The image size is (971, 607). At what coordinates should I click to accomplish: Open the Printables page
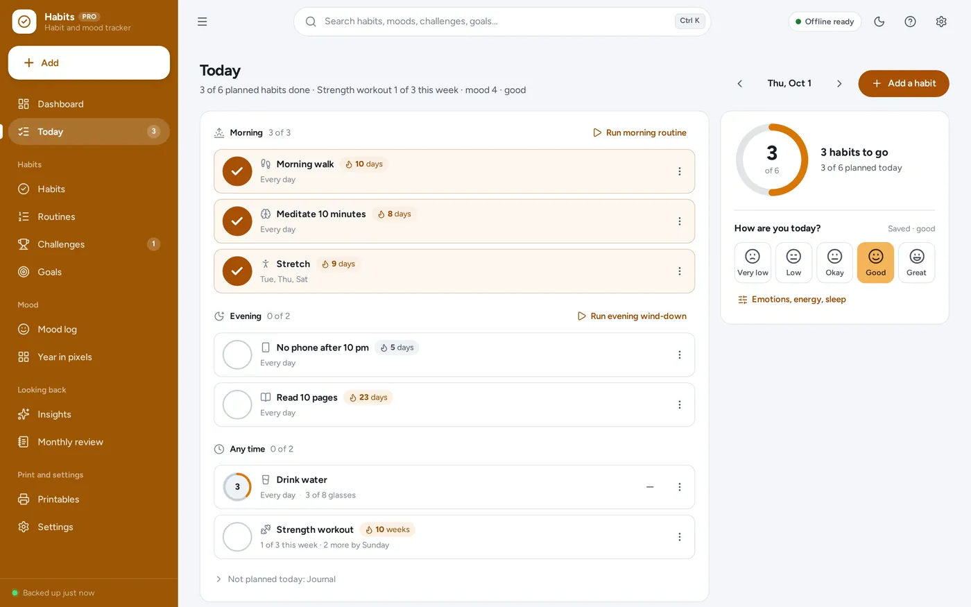[89, 499]
